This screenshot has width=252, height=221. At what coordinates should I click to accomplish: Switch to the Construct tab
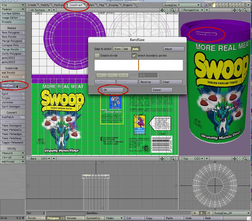(76, 5)
